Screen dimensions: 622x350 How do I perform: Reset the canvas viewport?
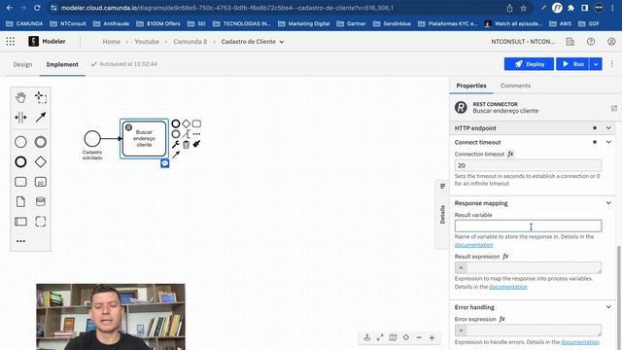(x=406, y=337)
